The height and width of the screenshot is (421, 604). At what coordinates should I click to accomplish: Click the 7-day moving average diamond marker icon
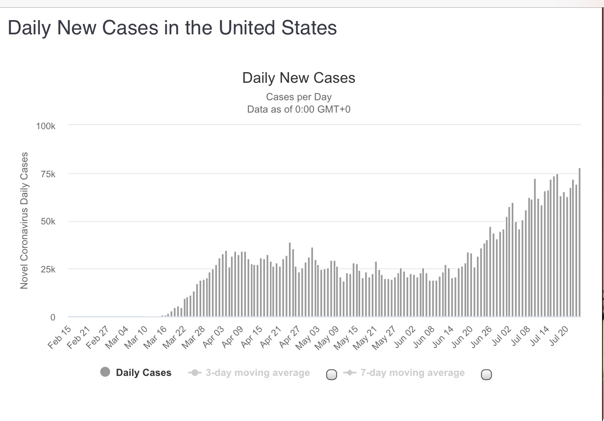[x=350, y=373]
